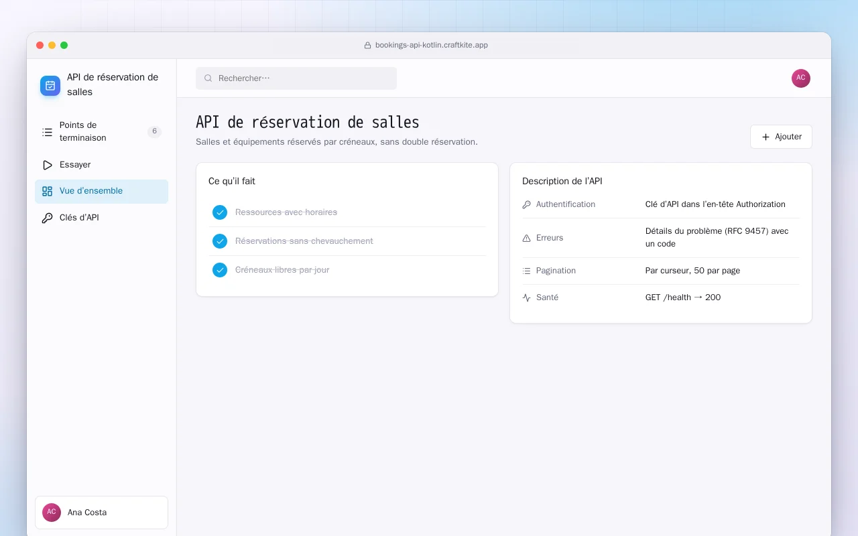Click the endpoints count badge 6
This screenshot has height=536, width=858.
tap(154, 132)
